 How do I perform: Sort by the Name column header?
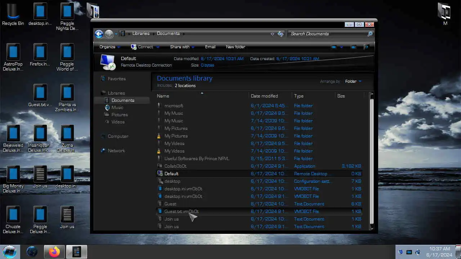202,96
